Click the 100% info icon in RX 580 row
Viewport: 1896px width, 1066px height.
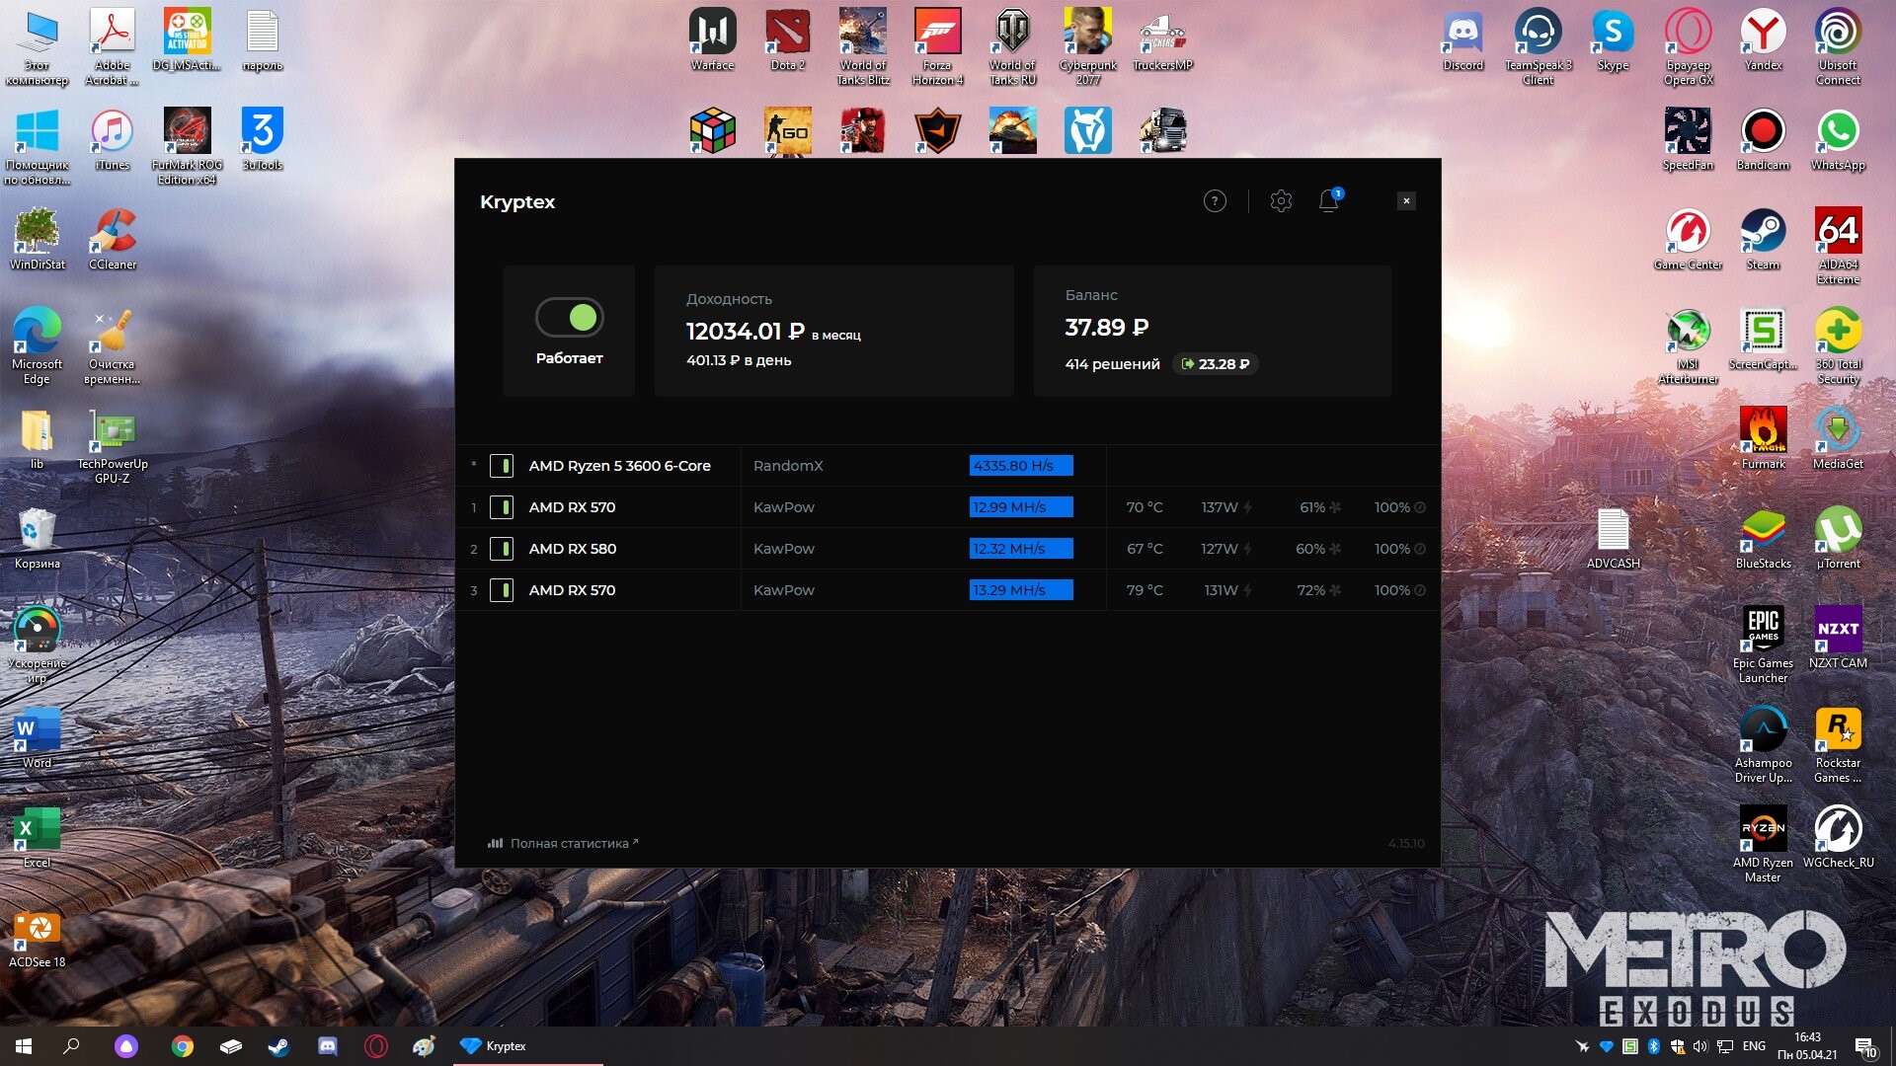click(1420, 549)
